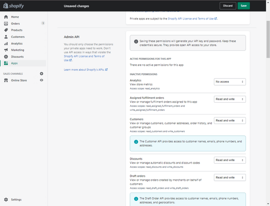
Task: Open the Analytics access dropdown
Action: pyautogui.click(x=230, y=82)
